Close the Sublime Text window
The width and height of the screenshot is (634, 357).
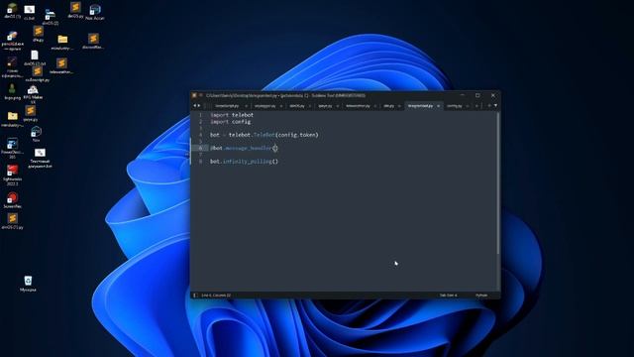[x=493, y=95]
